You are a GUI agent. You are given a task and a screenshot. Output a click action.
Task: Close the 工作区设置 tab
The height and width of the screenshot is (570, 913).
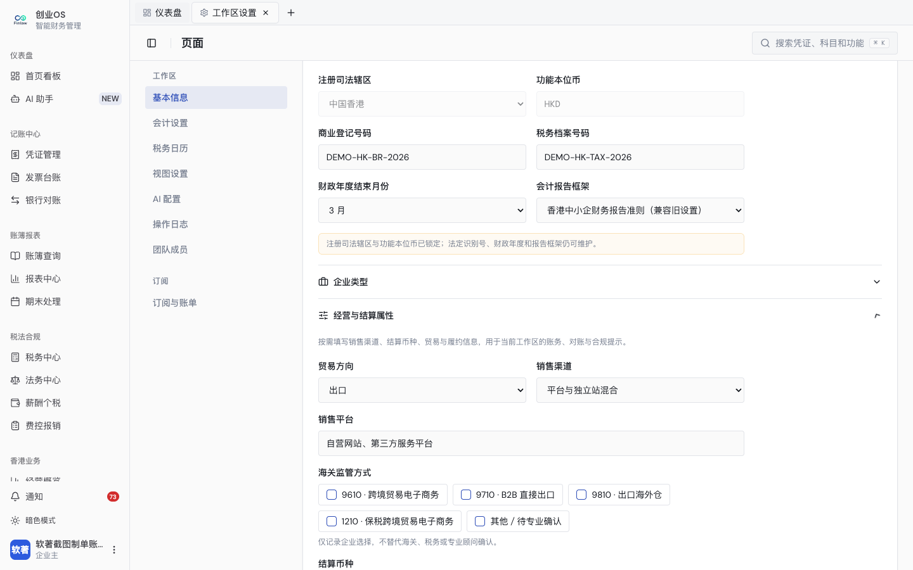coord(266,13)
